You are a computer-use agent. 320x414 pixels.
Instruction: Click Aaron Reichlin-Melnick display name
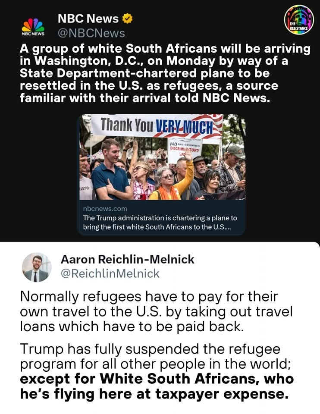[128, 259]
